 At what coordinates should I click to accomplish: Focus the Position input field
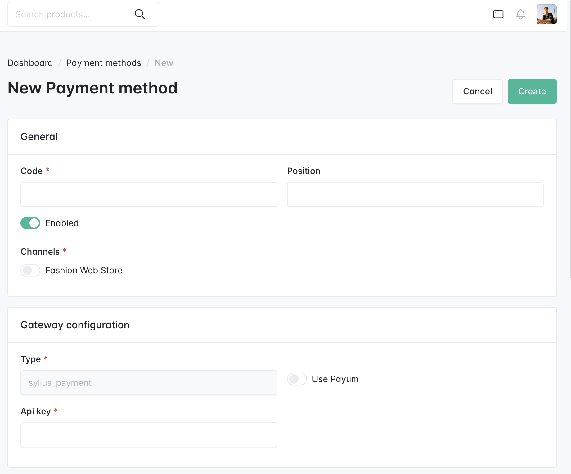pos(415,194)
